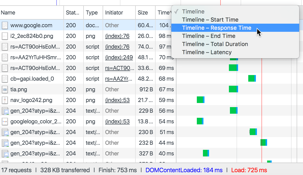Select Timeline – End Time menu entry
This screenshot has width=303, height=175.
[209, 36]
